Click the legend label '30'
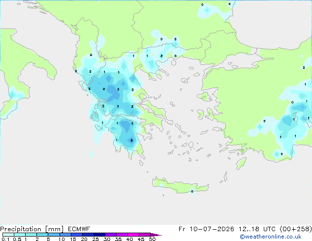The image size is (312, 241). tap(107, 239)
